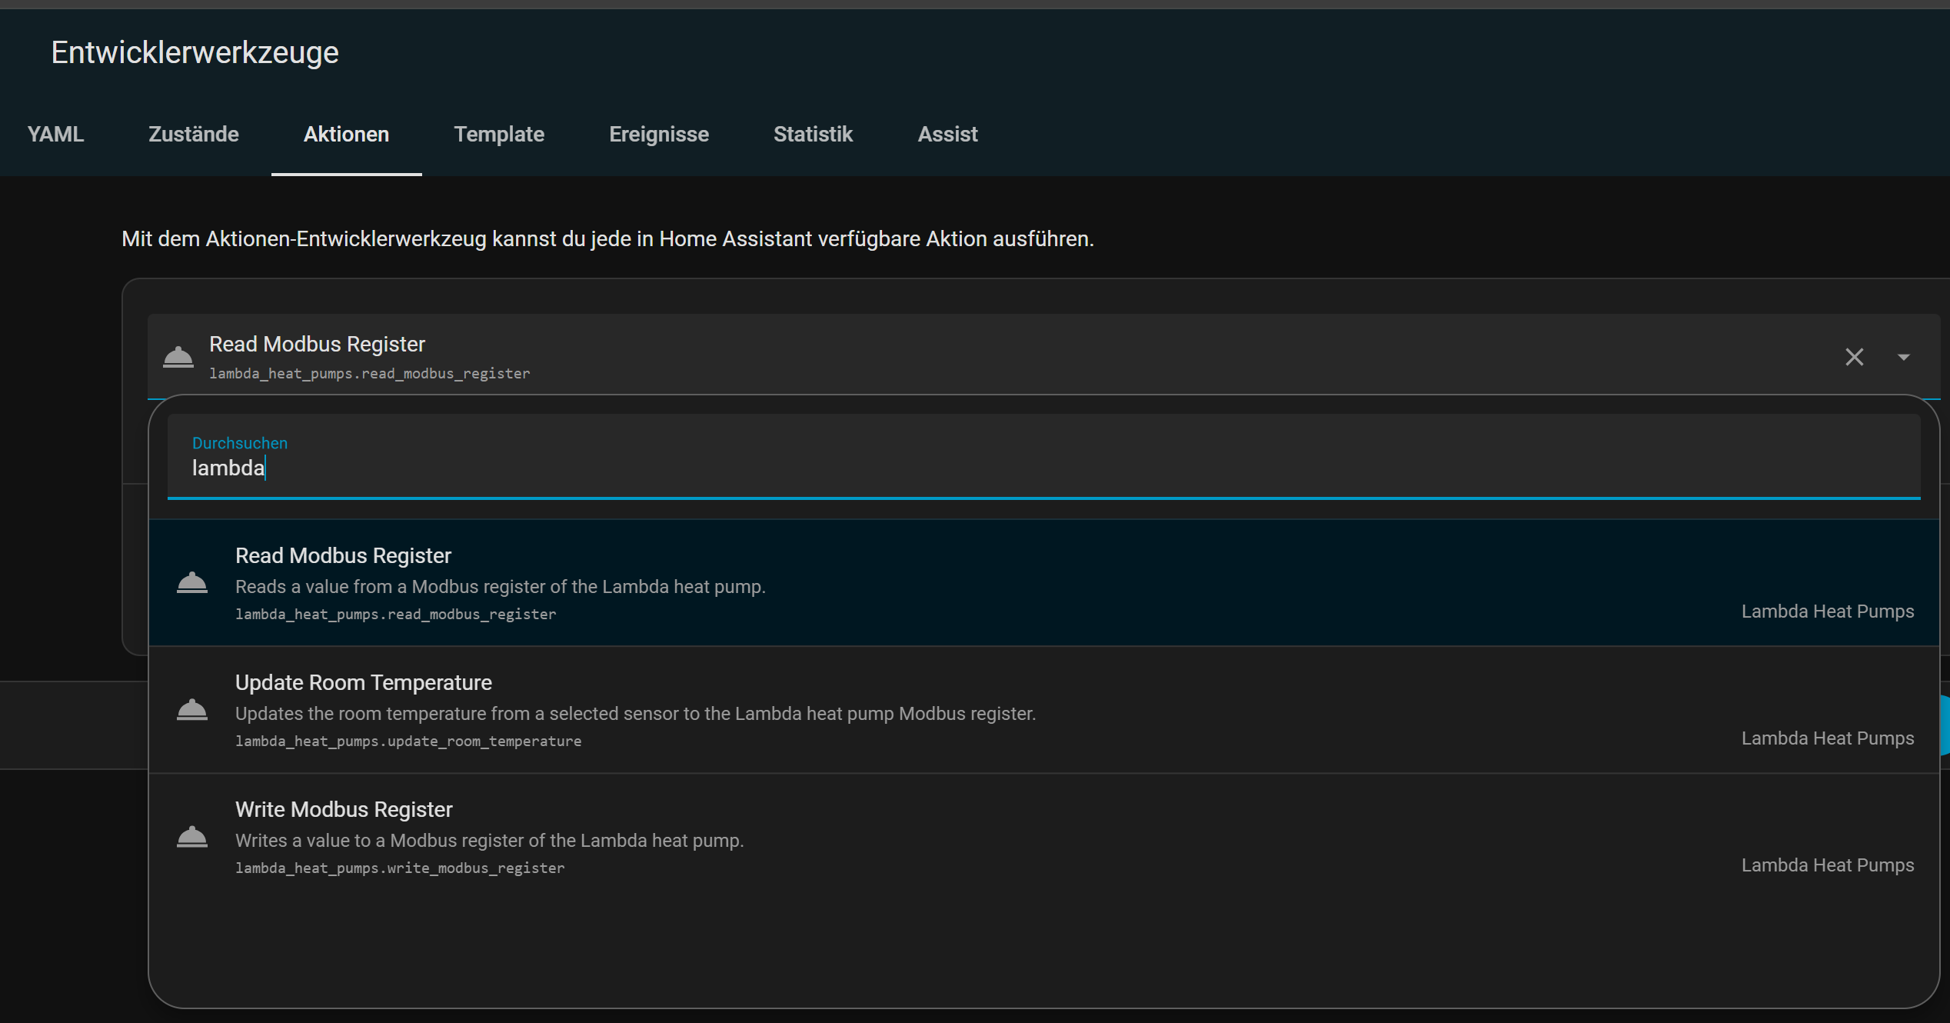The image size is (1950, 1023).
Task: Switch to the Statistik tab
Action: tap(813, 134)
